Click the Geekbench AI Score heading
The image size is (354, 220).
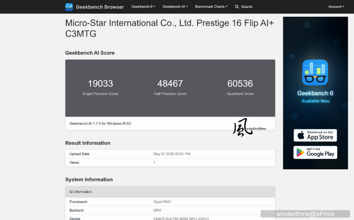[x=90, y=53]
